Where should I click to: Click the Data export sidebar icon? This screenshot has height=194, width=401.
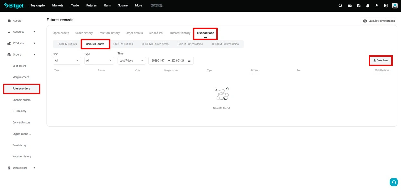pyautogui.click(x=9, y=168)
